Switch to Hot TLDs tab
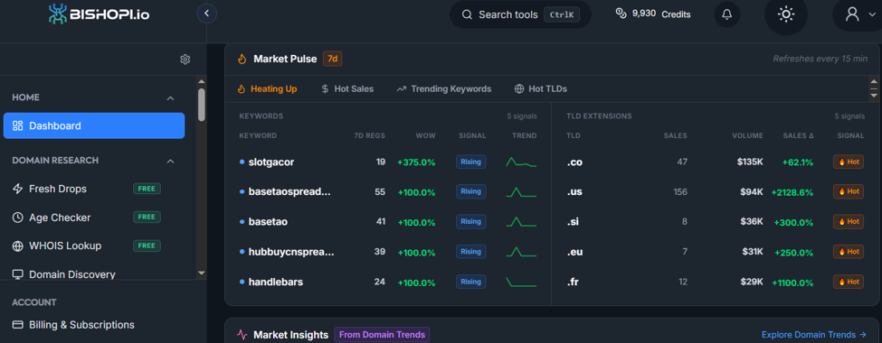882x343 pixels. click(x=541, y=88)
